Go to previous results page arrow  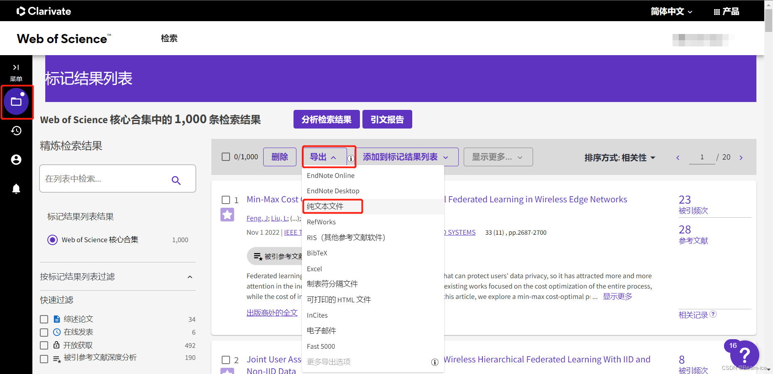(x=678, y=158)
